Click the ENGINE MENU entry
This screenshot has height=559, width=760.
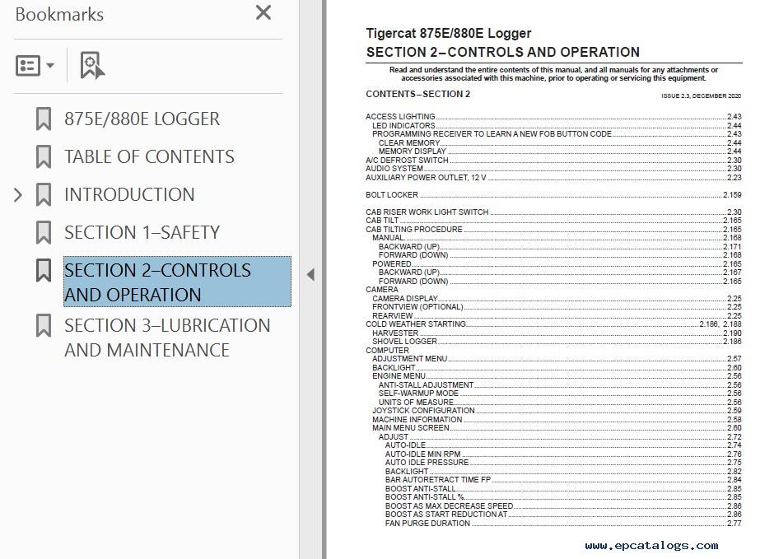(x=557, y=376)
